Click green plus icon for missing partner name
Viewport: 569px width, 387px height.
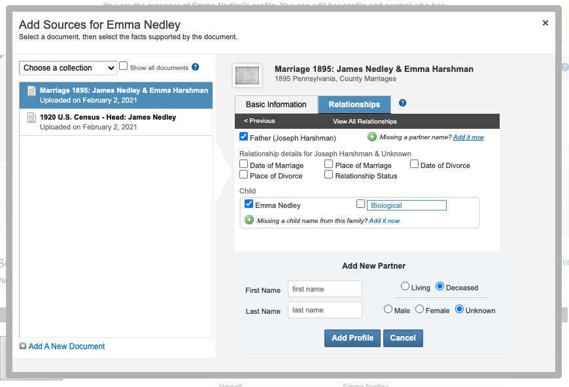pyautogui.click(x=372, y=137)
